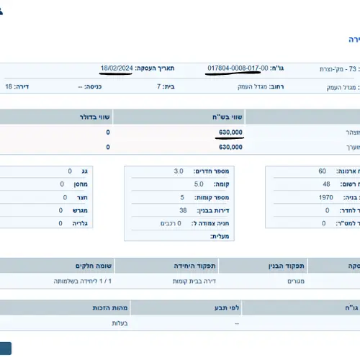This screenshot has width=360, height=360.
Task: Click the underlined declared value 630,000
Action: point(230,132)
